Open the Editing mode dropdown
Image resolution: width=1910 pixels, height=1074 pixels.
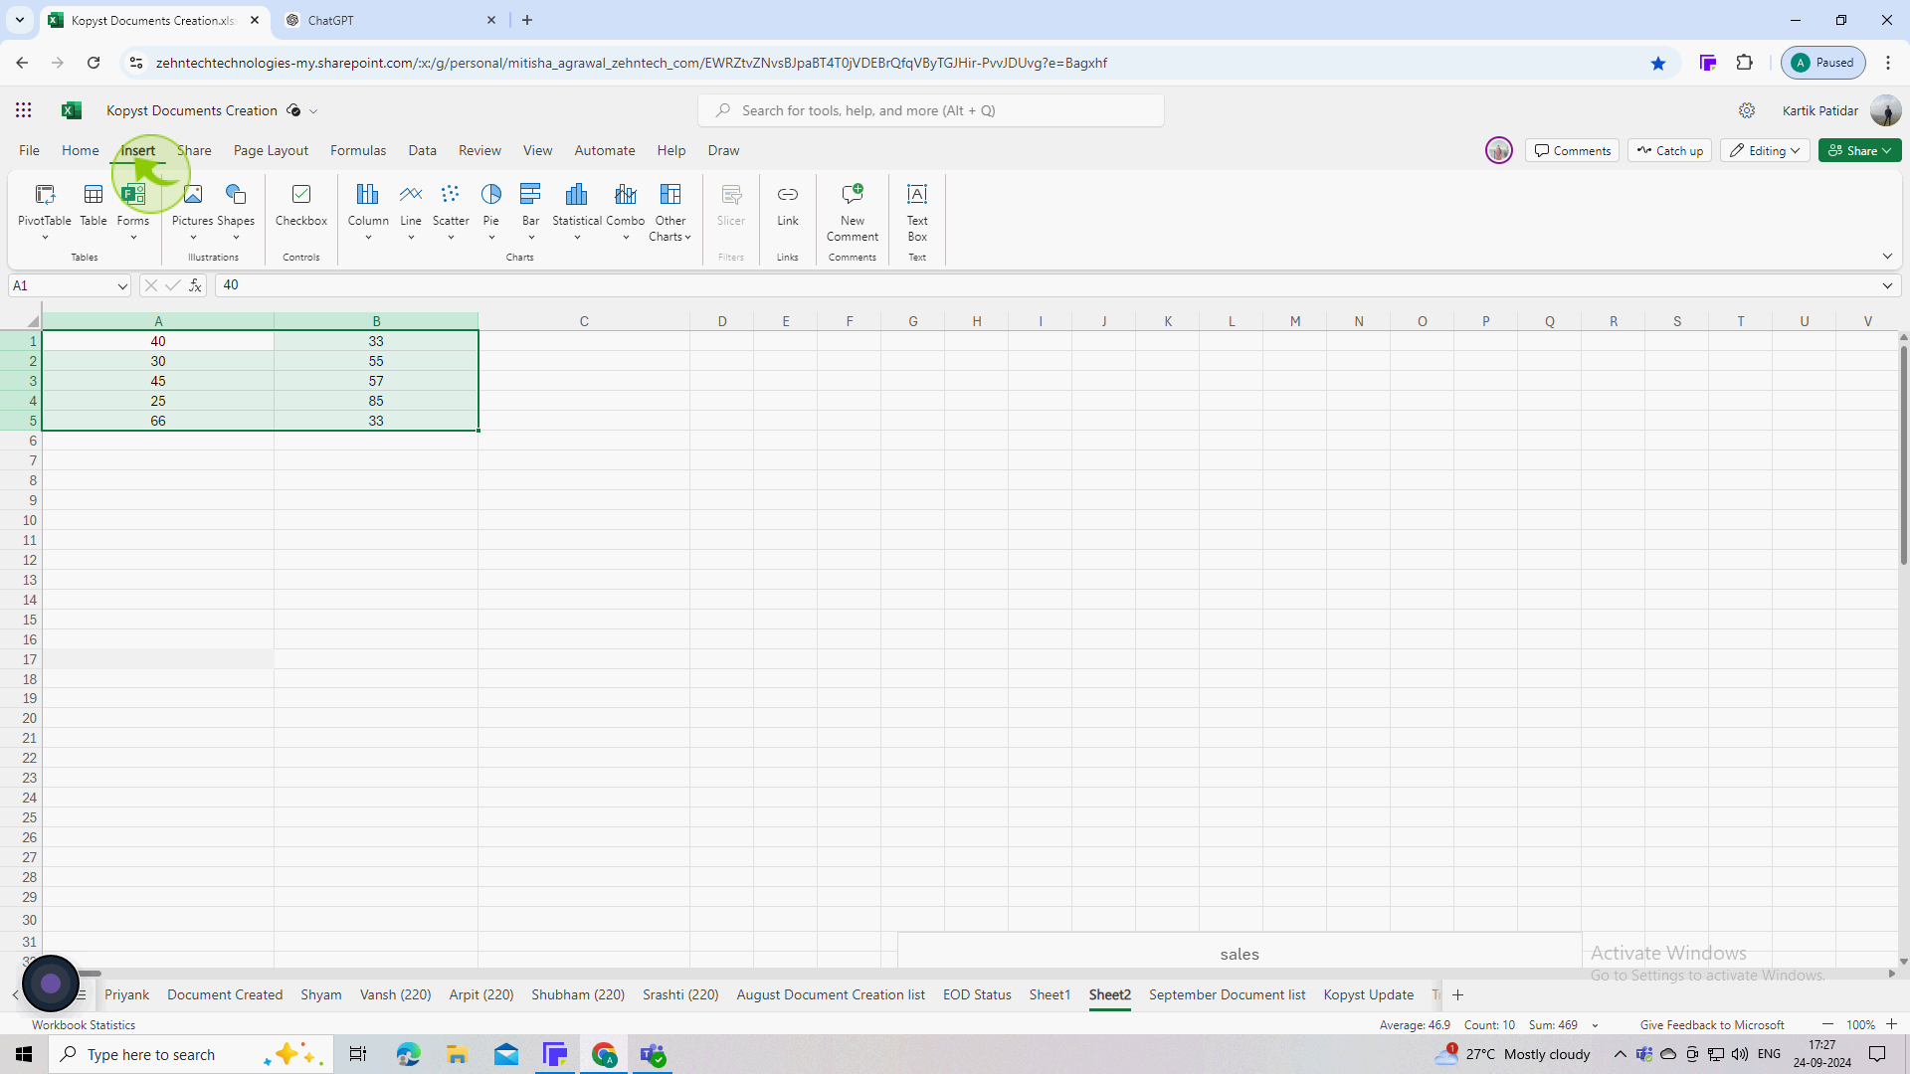(1765, 150)
